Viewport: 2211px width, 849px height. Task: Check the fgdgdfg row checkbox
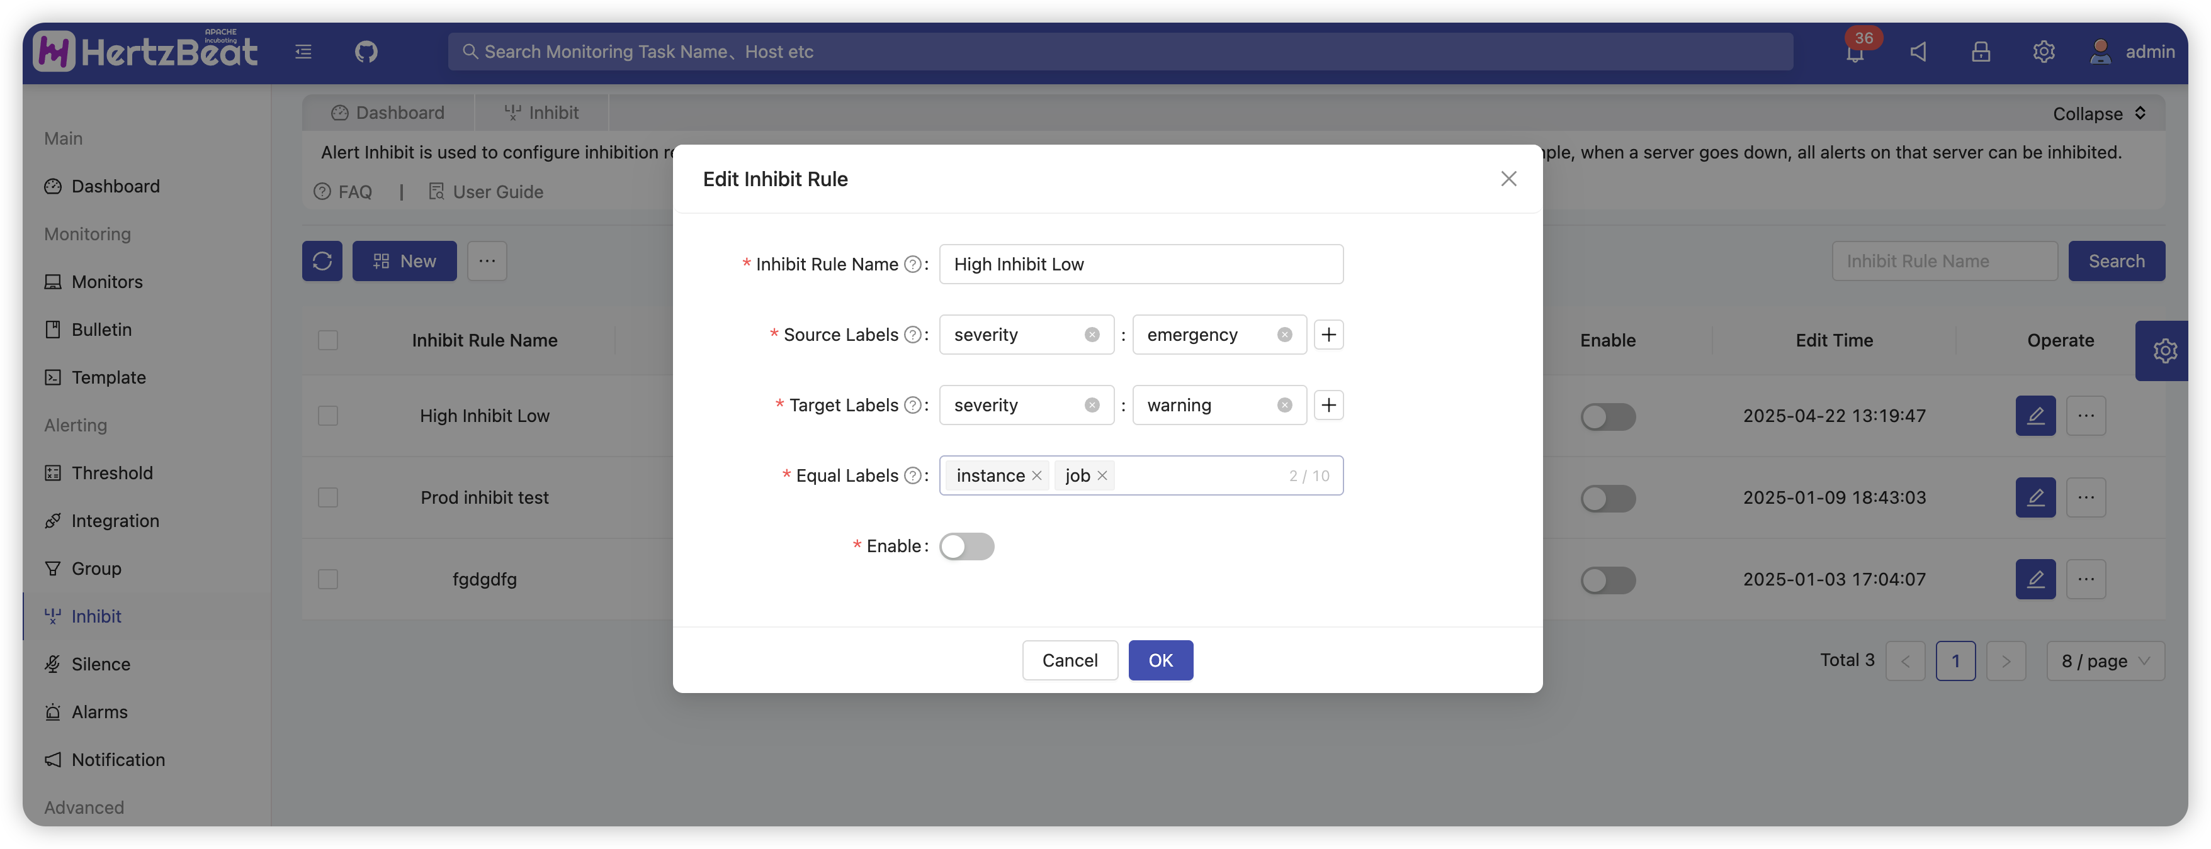(x=328, y=579)
